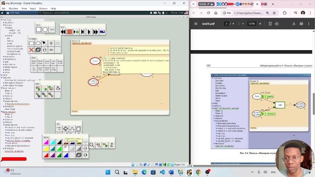Pick the magenta colour swatch in Style palette
The width and height of the screenshot is (315, 177).
point(46,142)
